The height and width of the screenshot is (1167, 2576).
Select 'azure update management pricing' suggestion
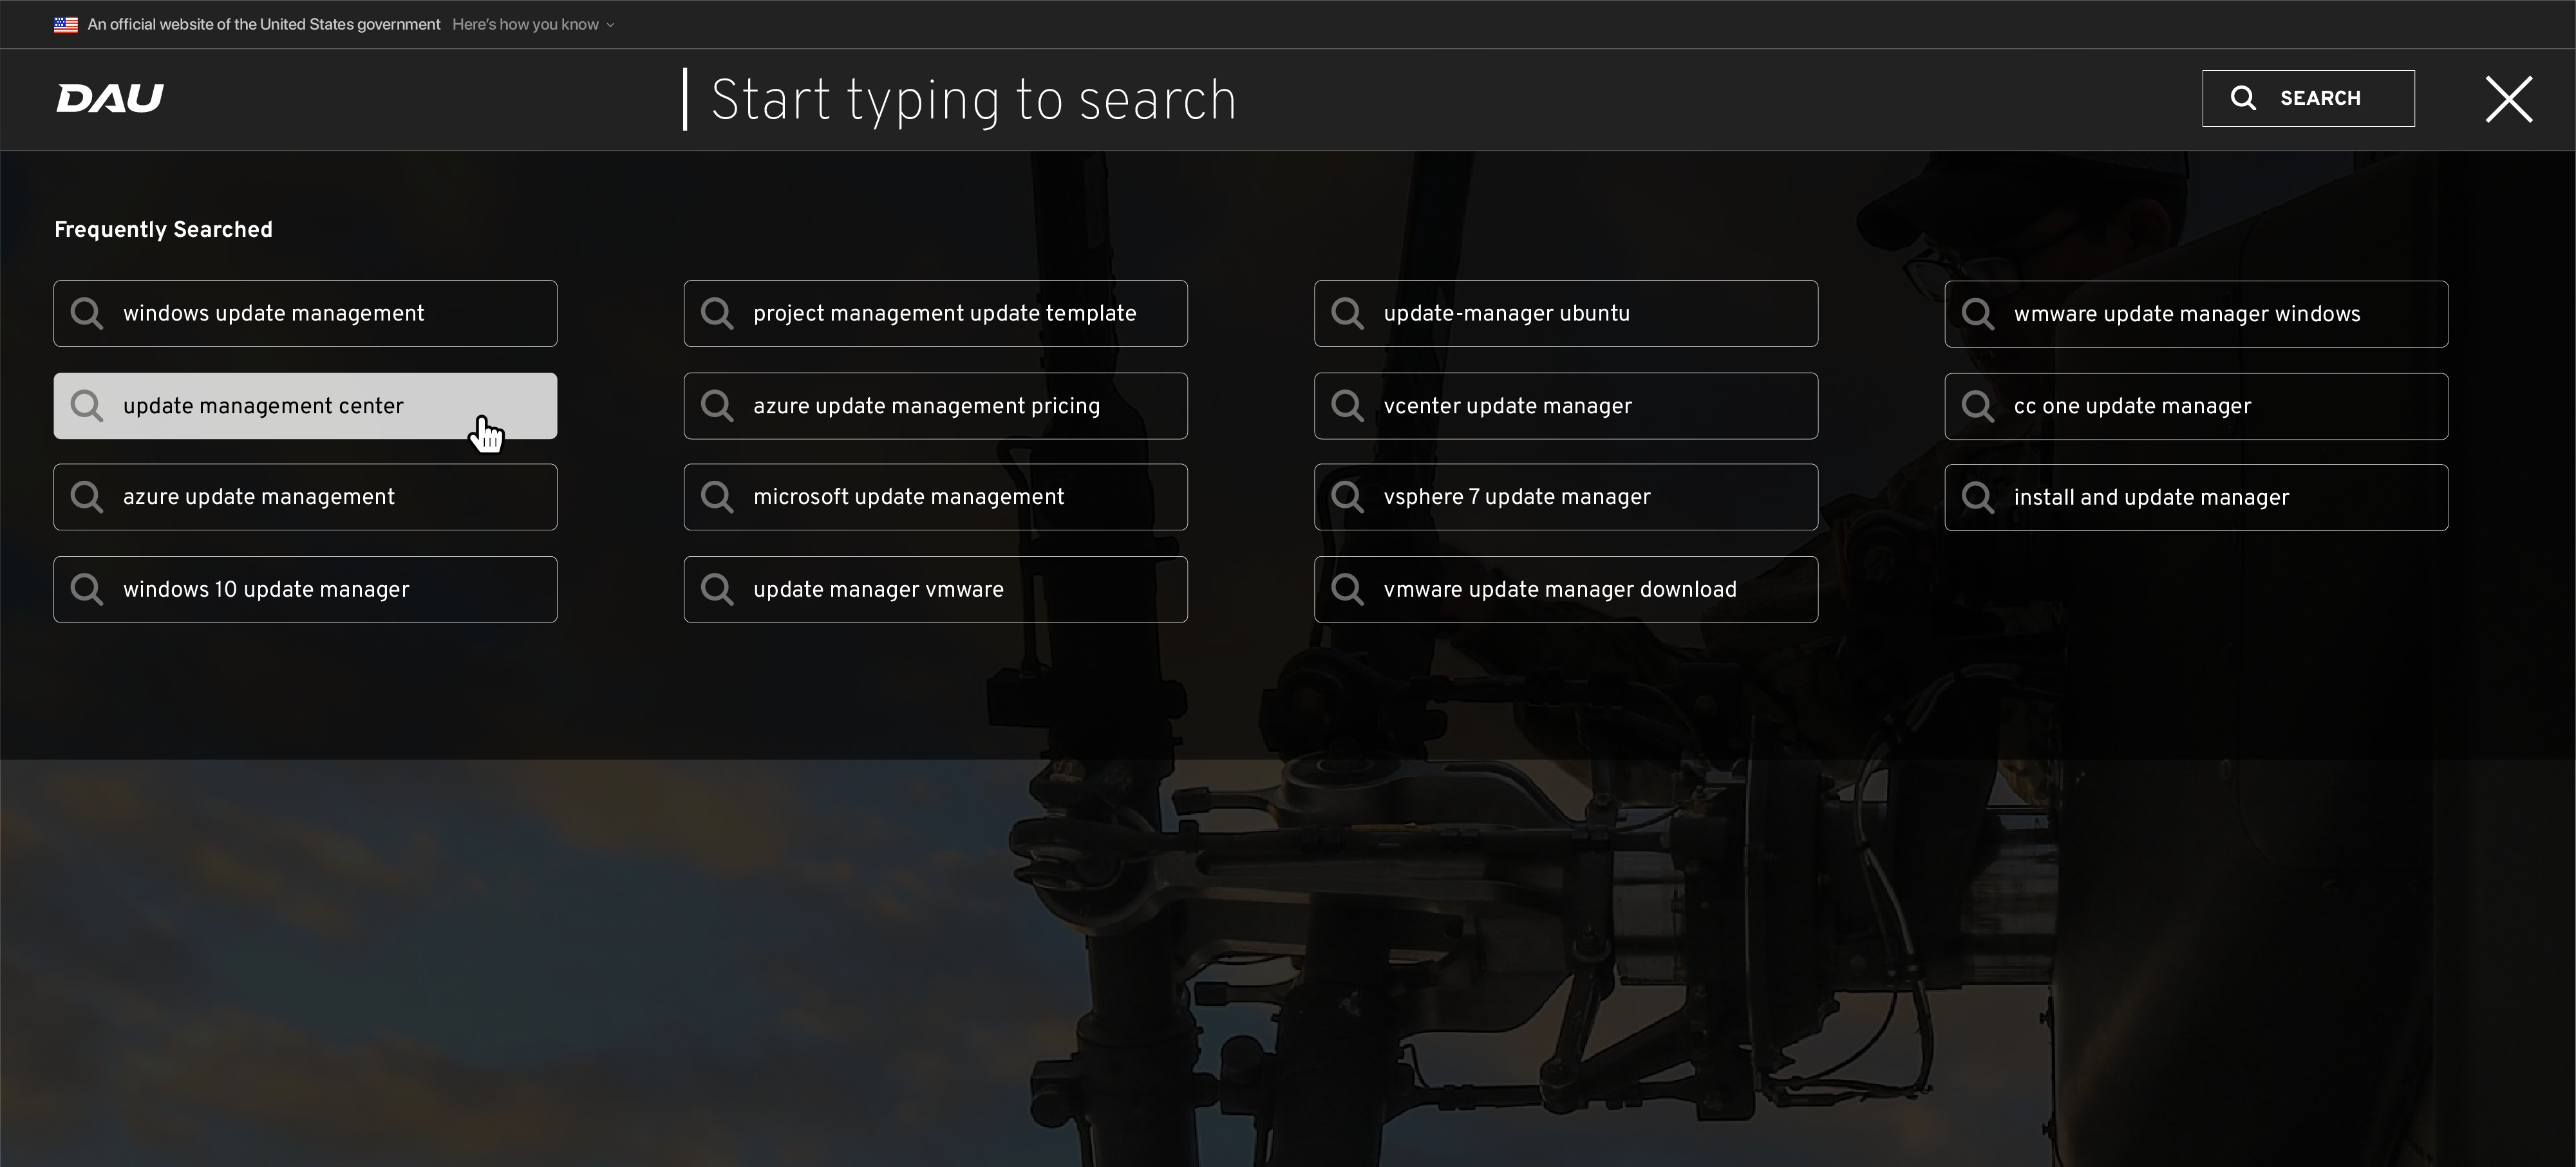pos(935,406)
